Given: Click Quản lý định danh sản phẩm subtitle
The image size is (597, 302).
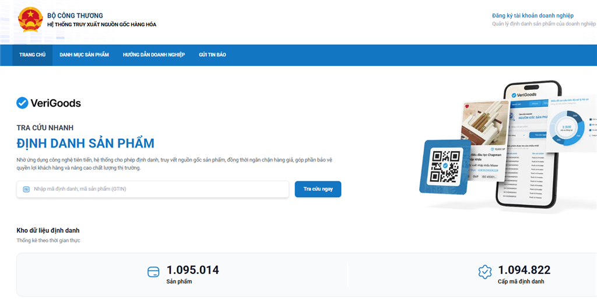Looking at the screenshot, I should (544, 23).
